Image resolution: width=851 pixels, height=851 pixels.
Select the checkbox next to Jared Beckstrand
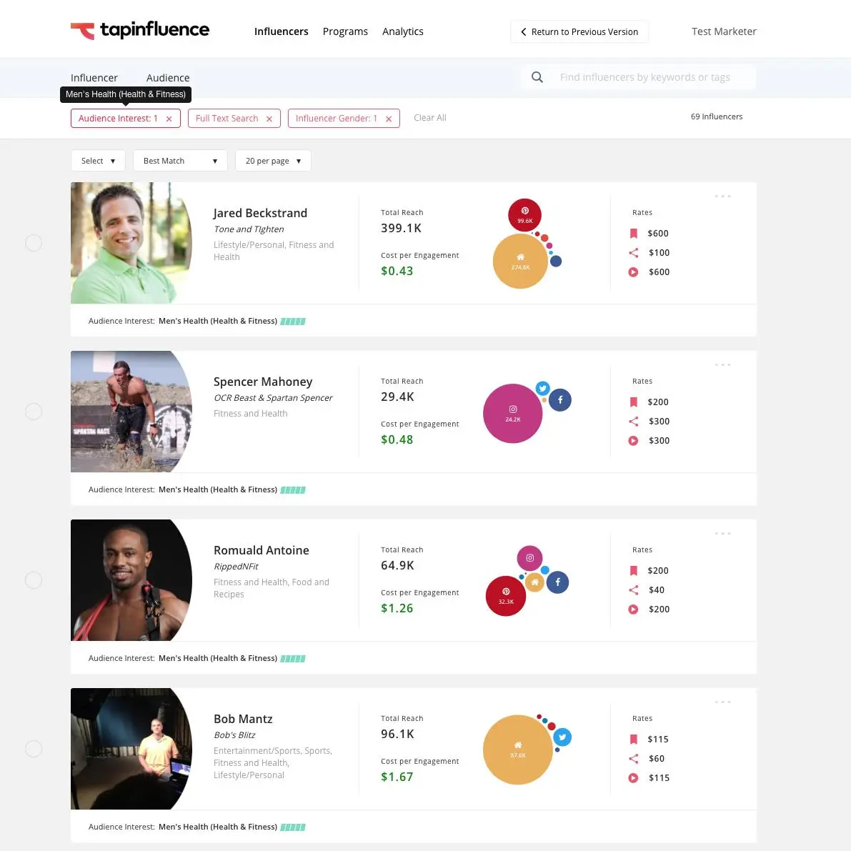(x=34, y=243)
